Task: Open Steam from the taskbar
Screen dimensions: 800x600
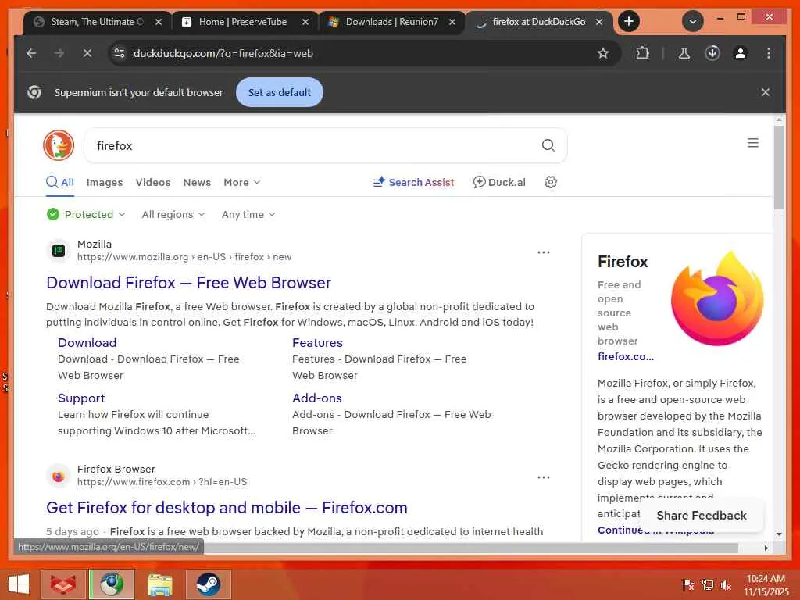Action: tap(208, 584)
